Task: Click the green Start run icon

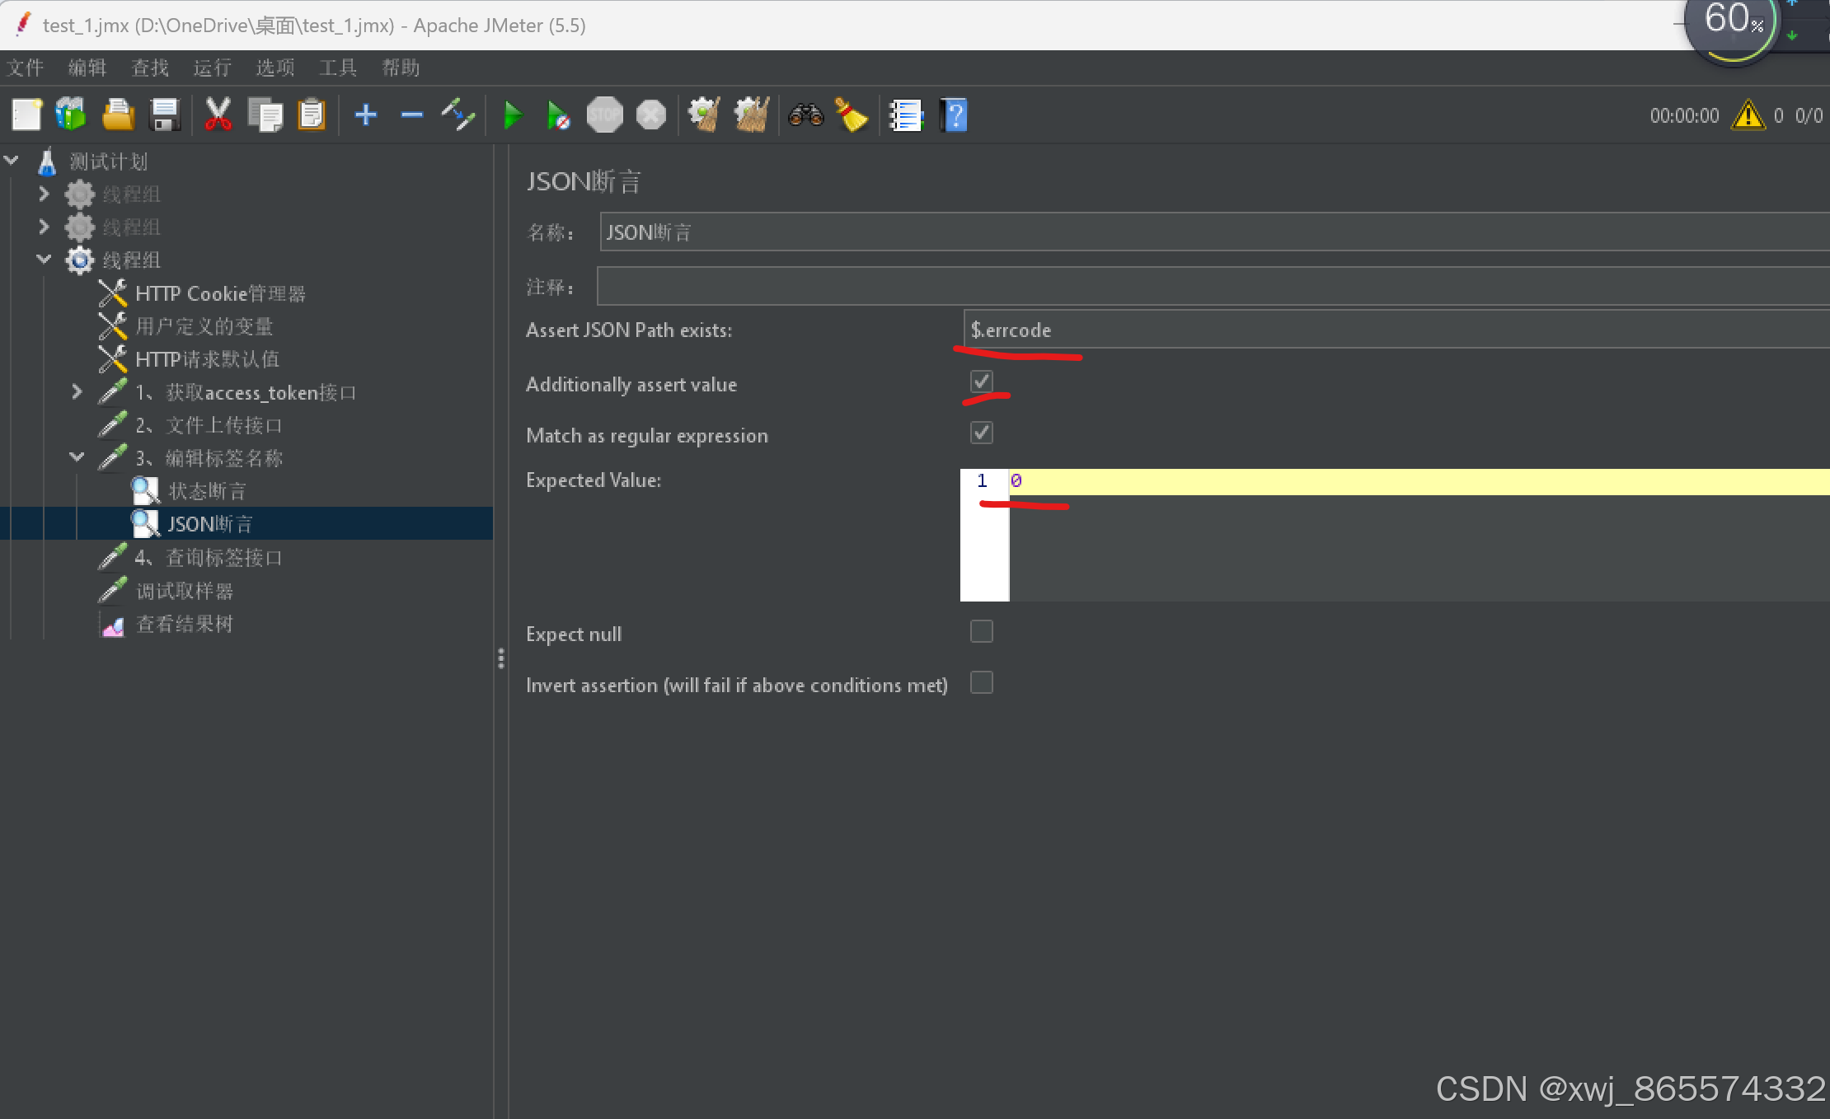Action: point(512,115)
